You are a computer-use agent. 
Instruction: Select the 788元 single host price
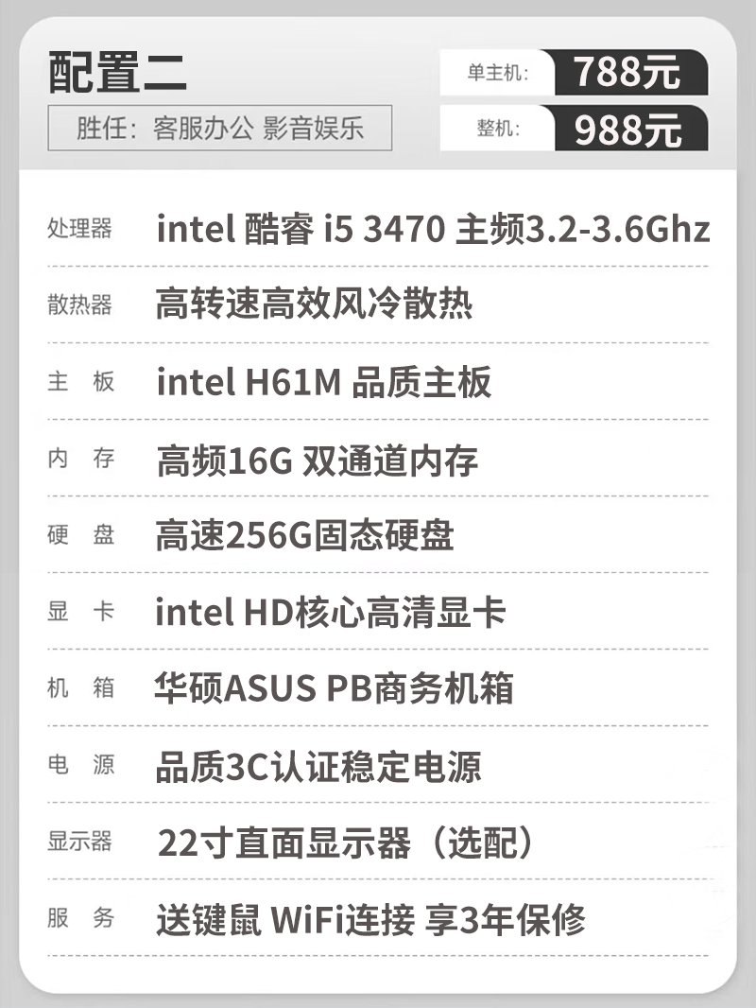pyautogui.click(x=627, y=71)
